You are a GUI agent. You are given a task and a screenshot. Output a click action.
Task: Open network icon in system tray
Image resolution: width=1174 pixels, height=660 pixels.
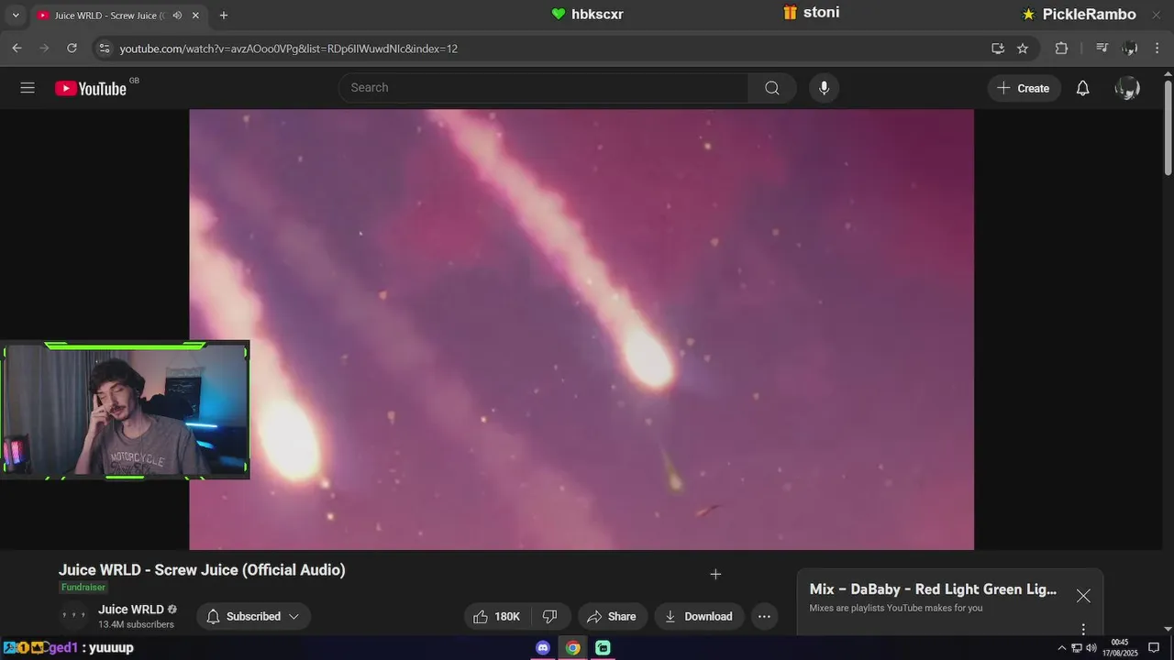(1077, 648)
